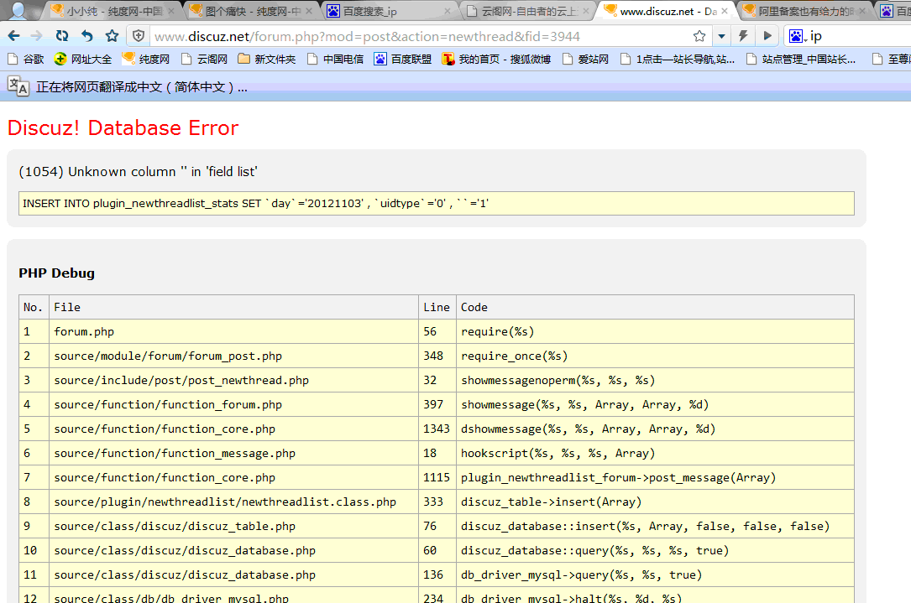Select the www.discuz.net tab
The width and height of the screenshot is (911, 603).
[x=667, y=11]
